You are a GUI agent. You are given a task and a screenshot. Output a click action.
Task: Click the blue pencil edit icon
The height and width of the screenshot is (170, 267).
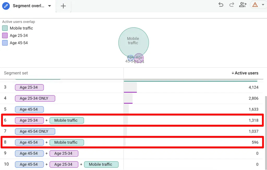pyautogui.click(x=6, y=6)
